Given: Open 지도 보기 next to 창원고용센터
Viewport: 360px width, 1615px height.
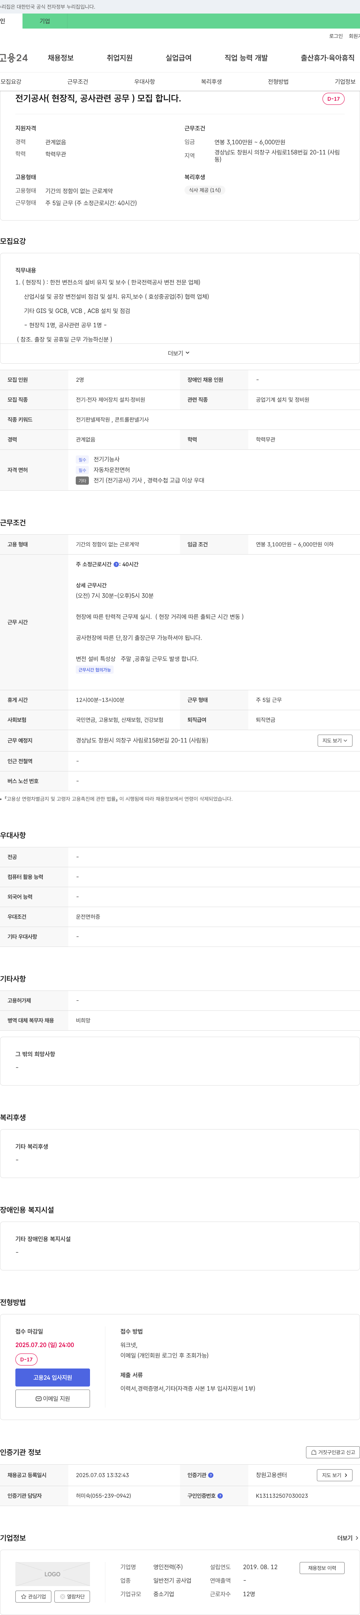Looking at the screenshot, I should click(x=334, y=1475).
